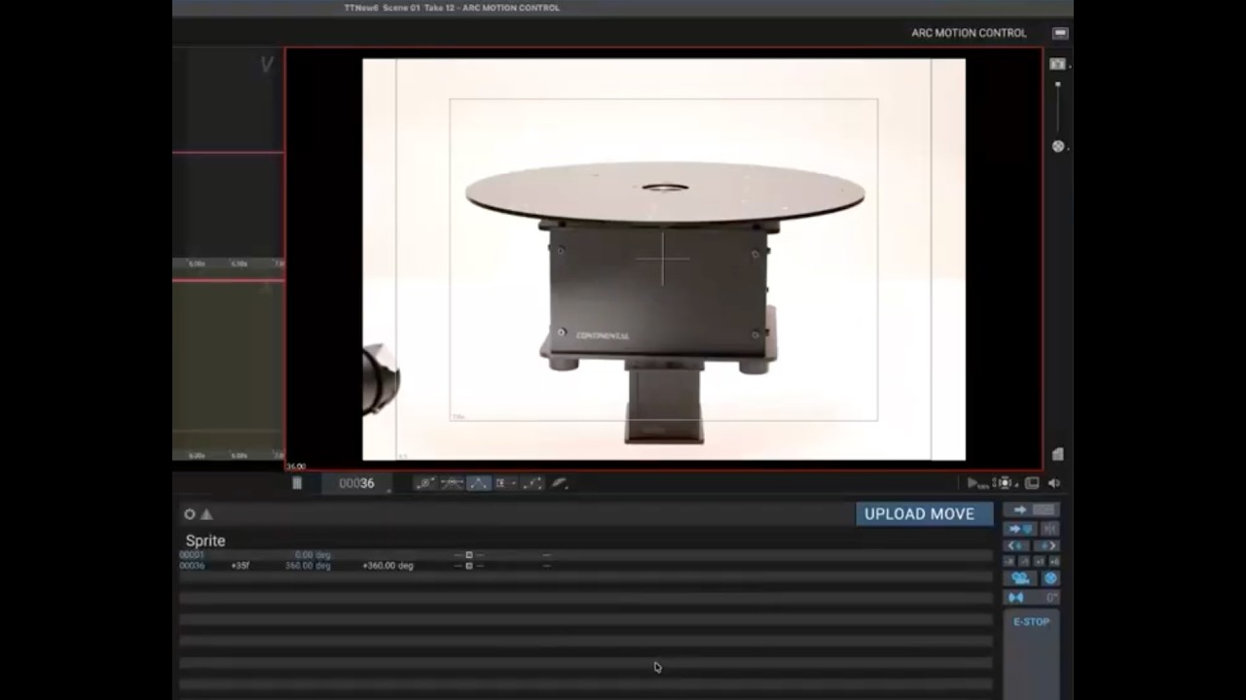Click the triangle warning icon above Sprite

(x=206, y=514)
